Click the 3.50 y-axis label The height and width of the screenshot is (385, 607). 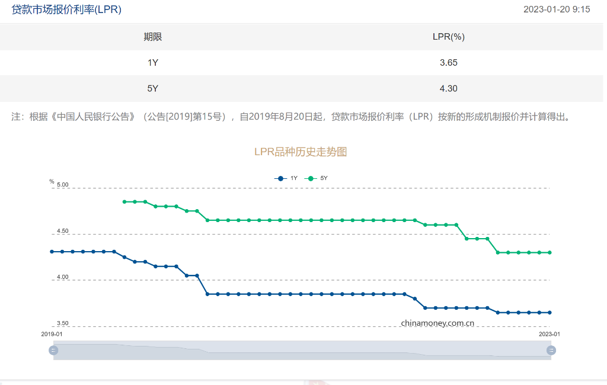(x=62, y=323)
